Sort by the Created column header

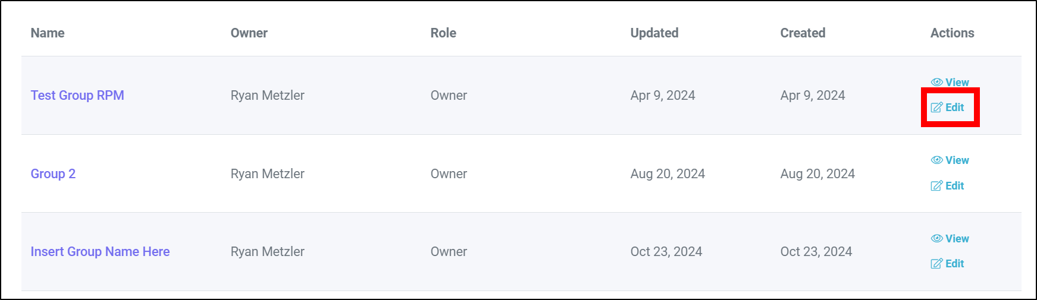pyautogui.click(x=803, y=33)
